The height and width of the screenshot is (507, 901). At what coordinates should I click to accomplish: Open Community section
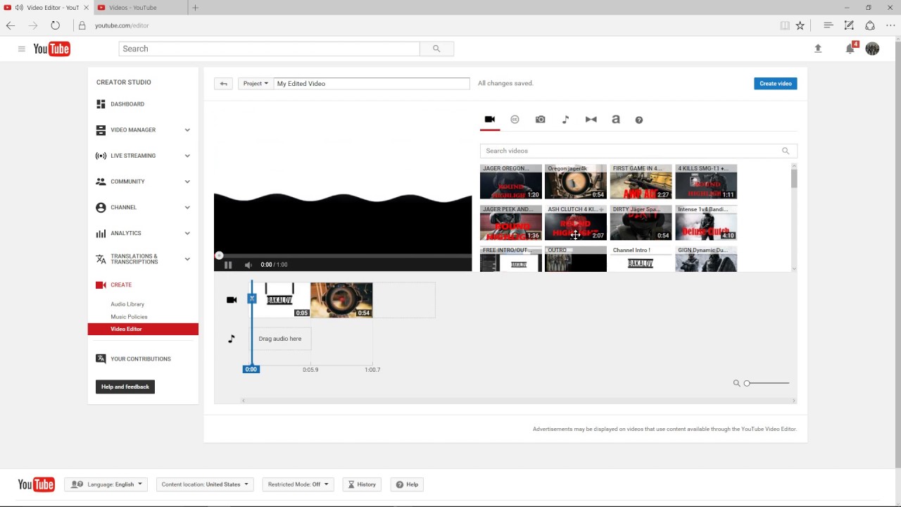[x=127, y=182]
